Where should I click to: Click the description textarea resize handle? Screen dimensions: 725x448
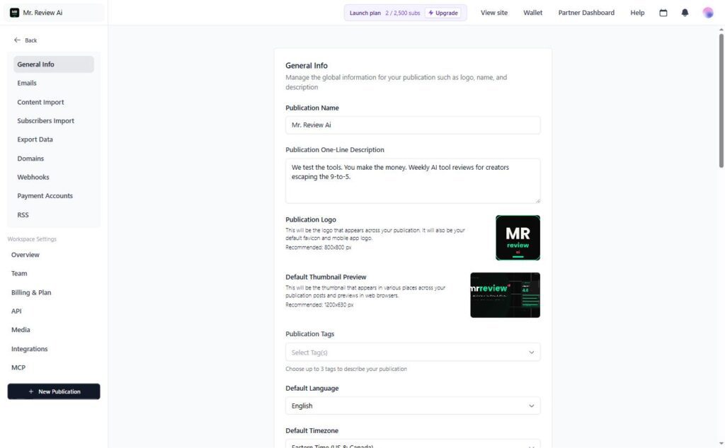[537, 201]
